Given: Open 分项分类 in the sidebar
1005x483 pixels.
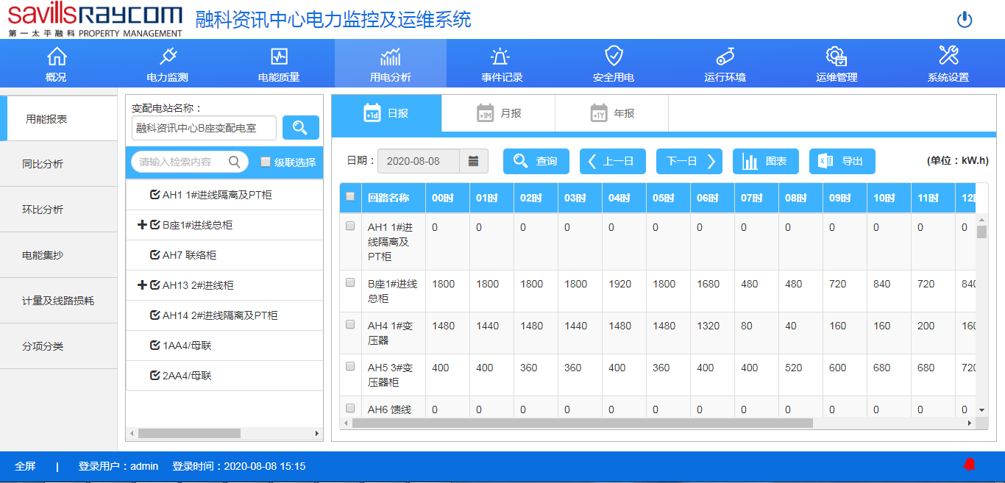Looking at the screenshot, I should (x=59, y=346).
